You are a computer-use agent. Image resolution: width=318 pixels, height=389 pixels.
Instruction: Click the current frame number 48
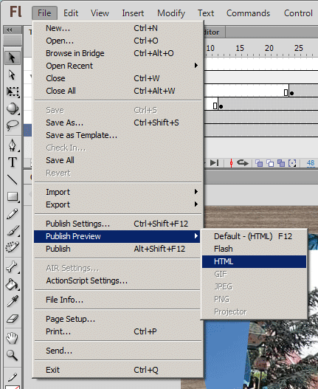pos(311,163)
